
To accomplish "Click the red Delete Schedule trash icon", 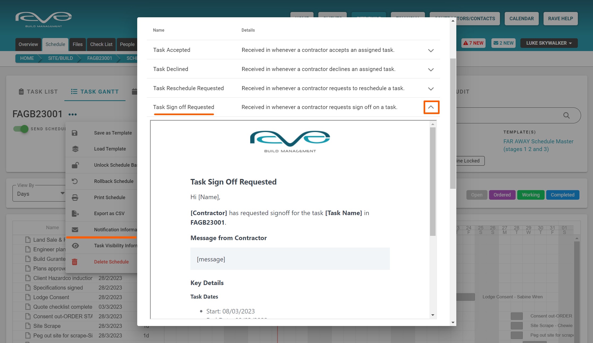I will 75,262.
